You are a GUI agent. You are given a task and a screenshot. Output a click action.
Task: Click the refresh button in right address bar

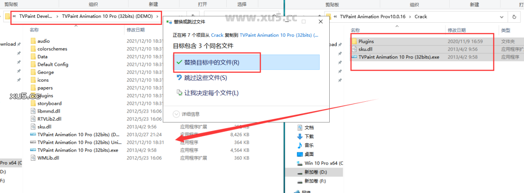514,17
